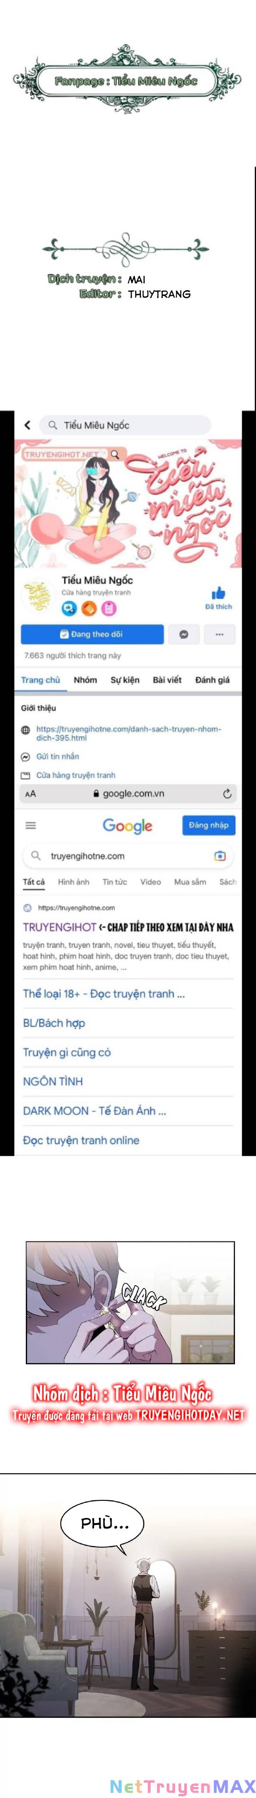The image size is (256, 1798).
Task: Open the Google hamburger menu
Action: [x=30, y=825]
